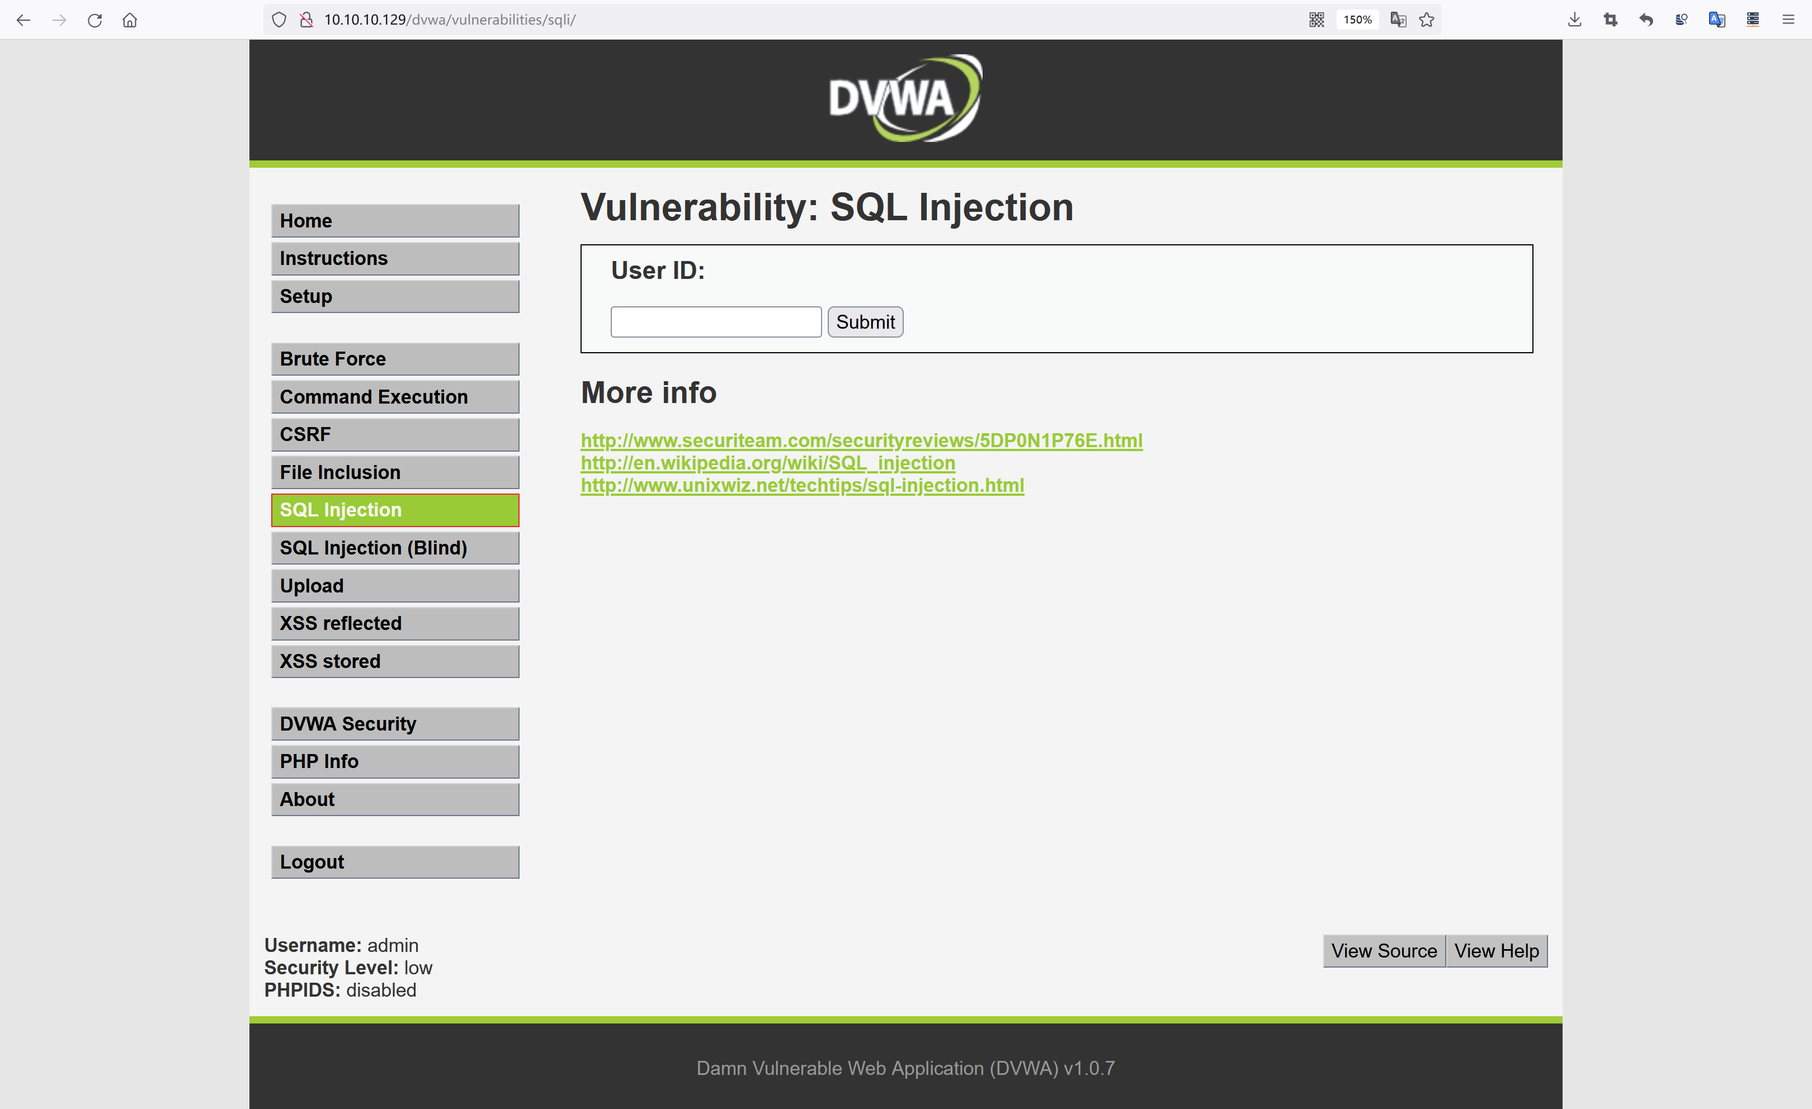Open the securiteam.com SQL injection link
Screen dimensions: 1812x1109
861,440
